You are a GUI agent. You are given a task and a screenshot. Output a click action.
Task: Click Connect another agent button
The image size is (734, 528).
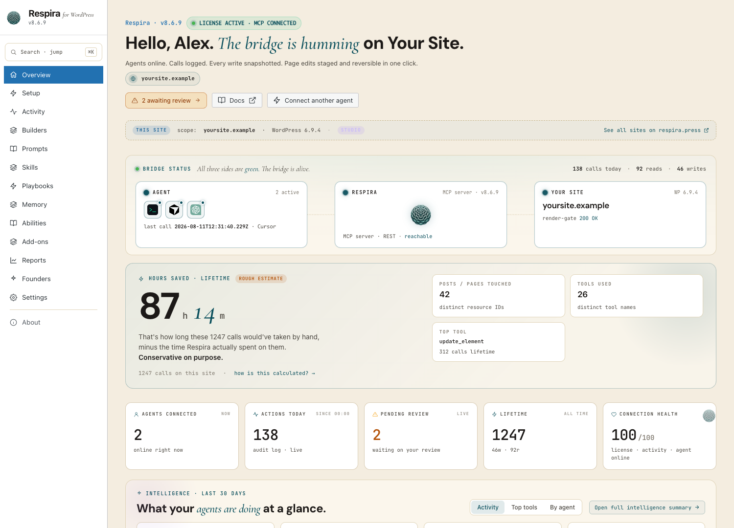[313, 101]
